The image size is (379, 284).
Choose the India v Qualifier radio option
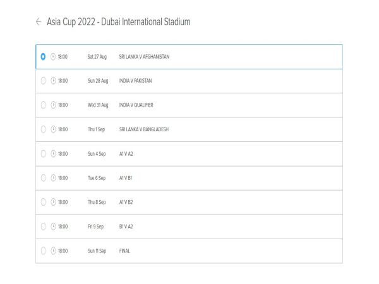[x=43, y=105]
